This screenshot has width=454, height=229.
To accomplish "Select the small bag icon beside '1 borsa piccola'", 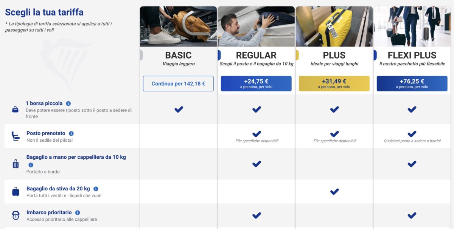I will click(x=15, y=110).
